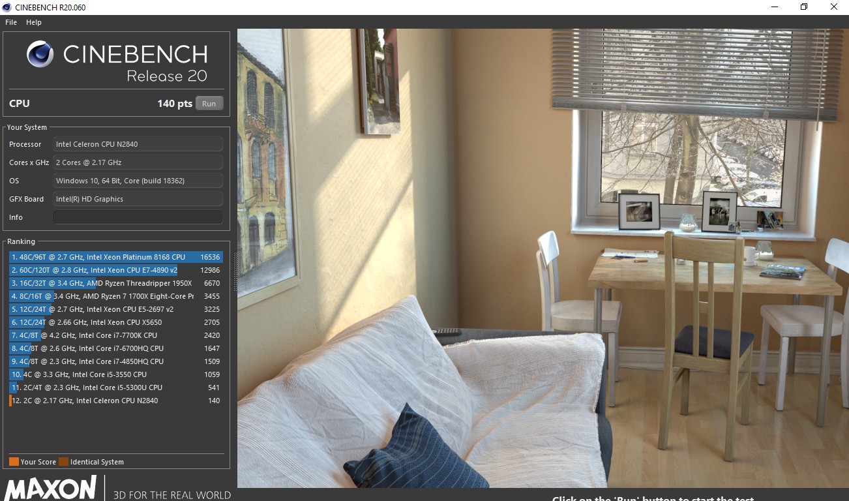This screenshot has width=849, height=501.
Task: Click the rendered room scene image
Action: (x=543, y=258)
